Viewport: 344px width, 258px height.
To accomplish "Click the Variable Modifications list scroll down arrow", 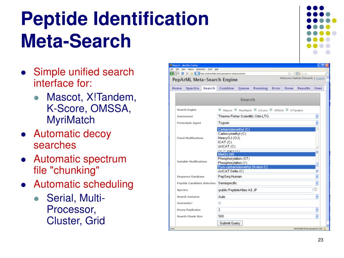I will point(317,171).
